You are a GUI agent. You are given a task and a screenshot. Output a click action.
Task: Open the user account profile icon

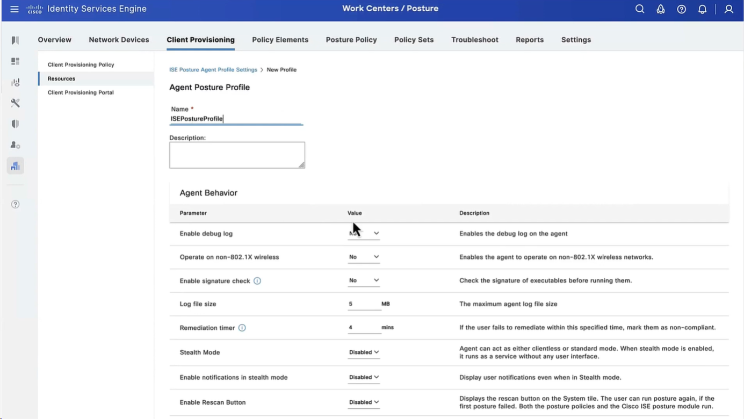tap(728, 9)
